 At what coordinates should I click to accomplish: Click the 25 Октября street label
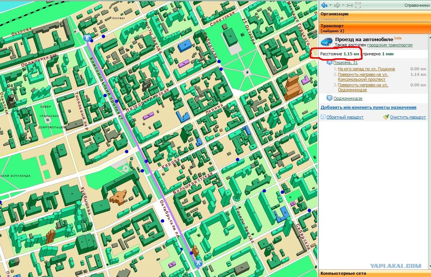tap(248, 31)
